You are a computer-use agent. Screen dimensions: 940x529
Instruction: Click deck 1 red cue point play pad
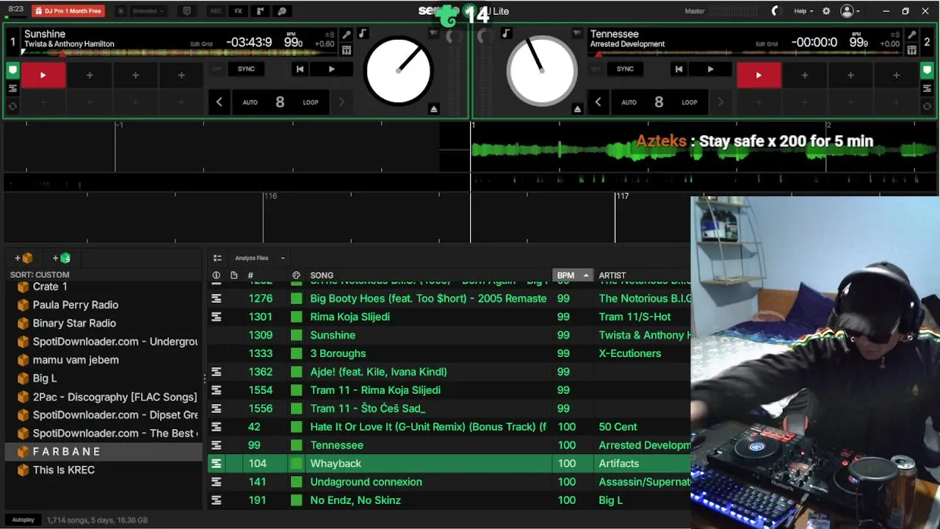[43, 75]
